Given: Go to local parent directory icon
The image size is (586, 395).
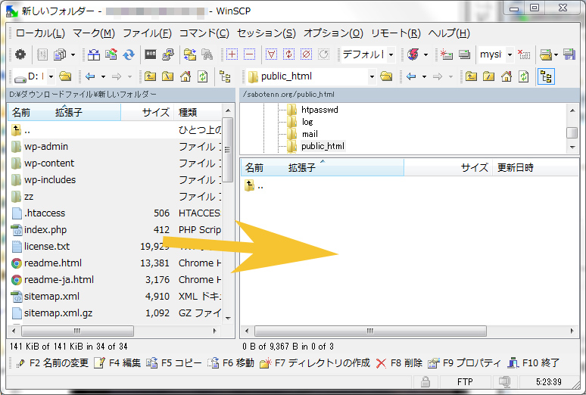Looking at the screenshot, I should [x=150, y=76].
